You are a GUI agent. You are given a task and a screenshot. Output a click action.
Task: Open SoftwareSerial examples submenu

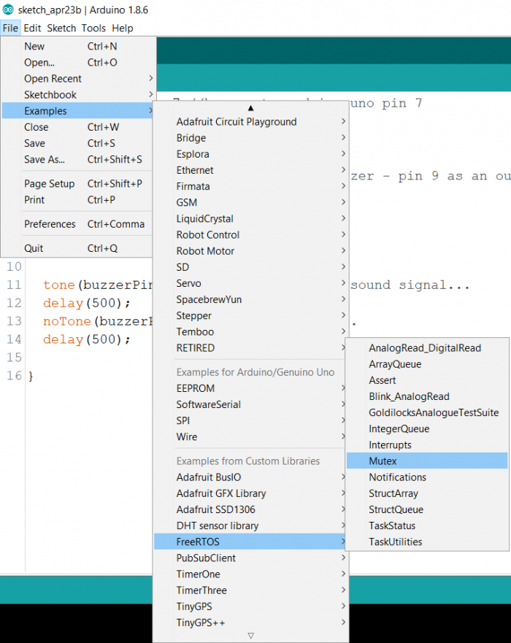251,404
